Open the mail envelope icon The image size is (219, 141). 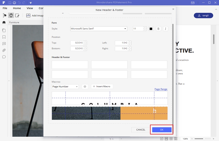tap(193, 3)
